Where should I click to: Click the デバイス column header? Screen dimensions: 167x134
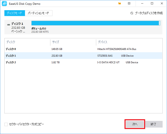pyautogui.click(x=103, y=42)
